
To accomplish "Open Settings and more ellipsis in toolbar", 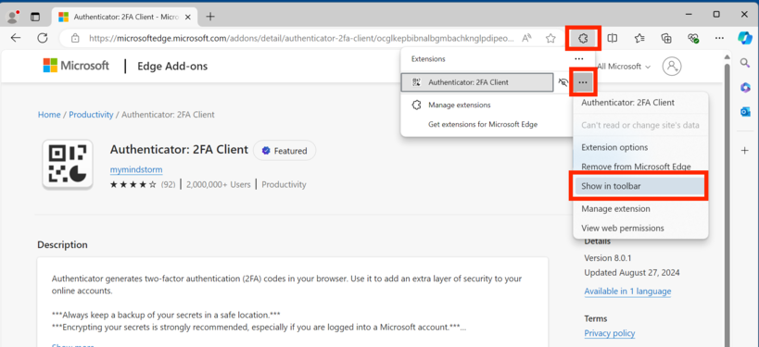I will (720, 38).
